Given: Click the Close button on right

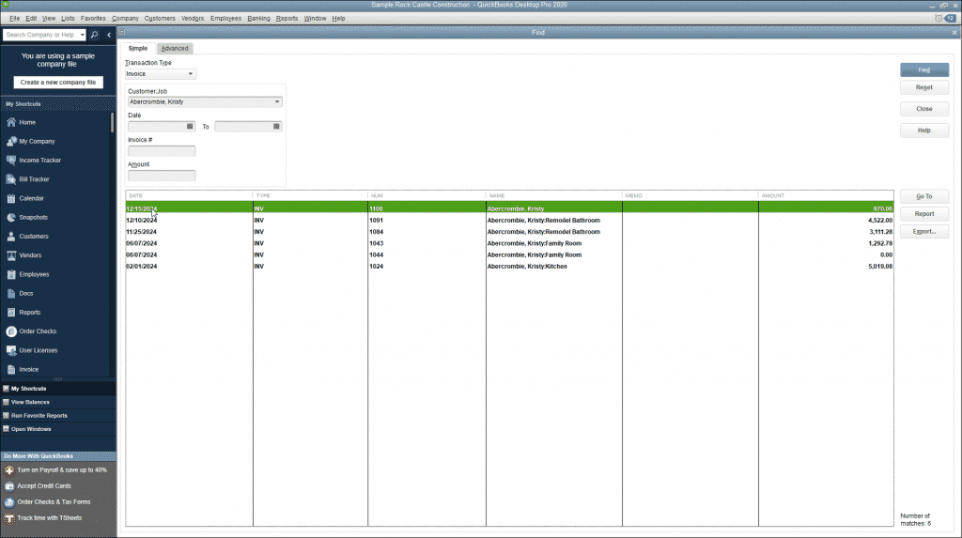Looking at the screenshot, I should (x=924, y=109).
